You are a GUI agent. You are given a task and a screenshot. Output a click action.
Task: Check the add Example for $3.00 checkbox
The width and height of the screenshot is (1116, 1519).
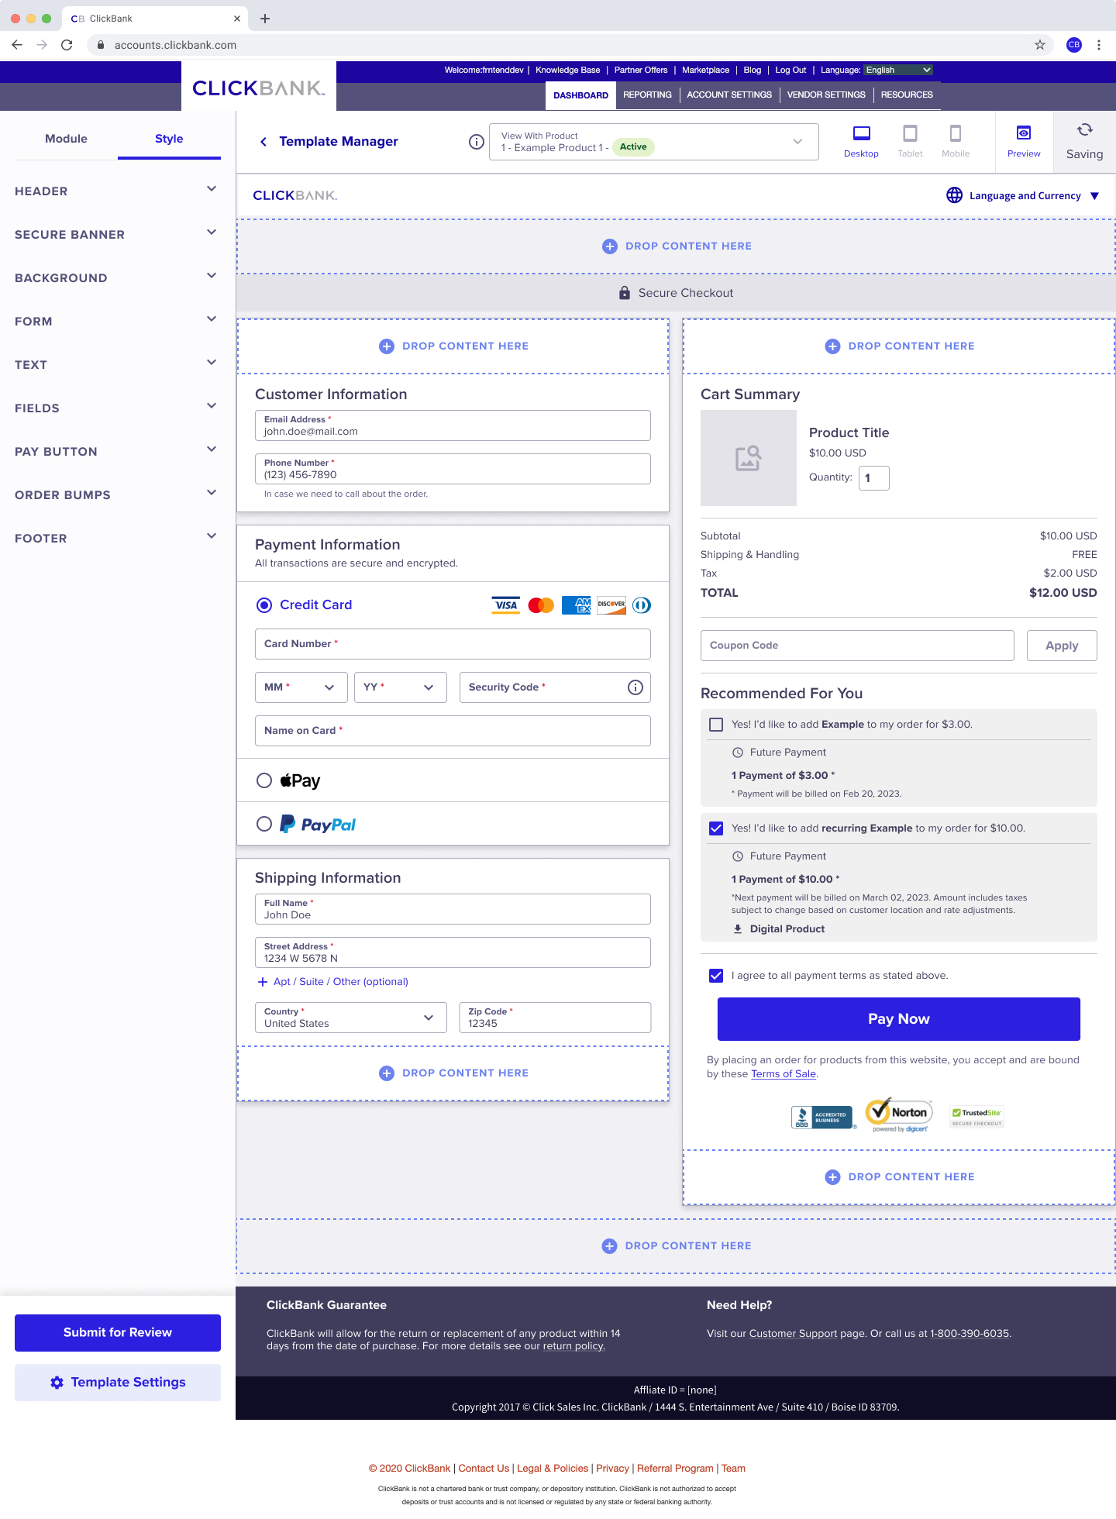coord(716,725)
